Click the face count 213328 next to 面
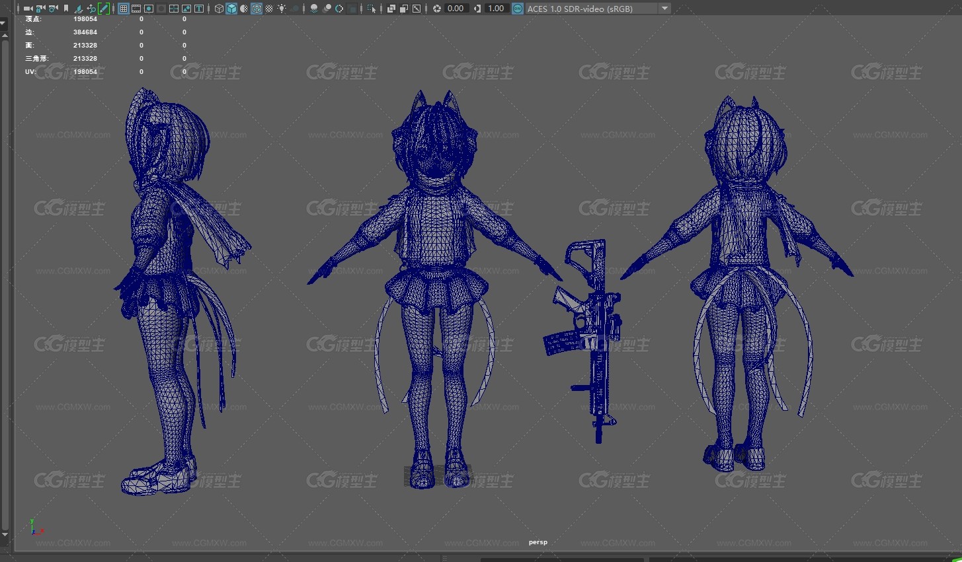The image size is (962, 562). pos(85,46)
